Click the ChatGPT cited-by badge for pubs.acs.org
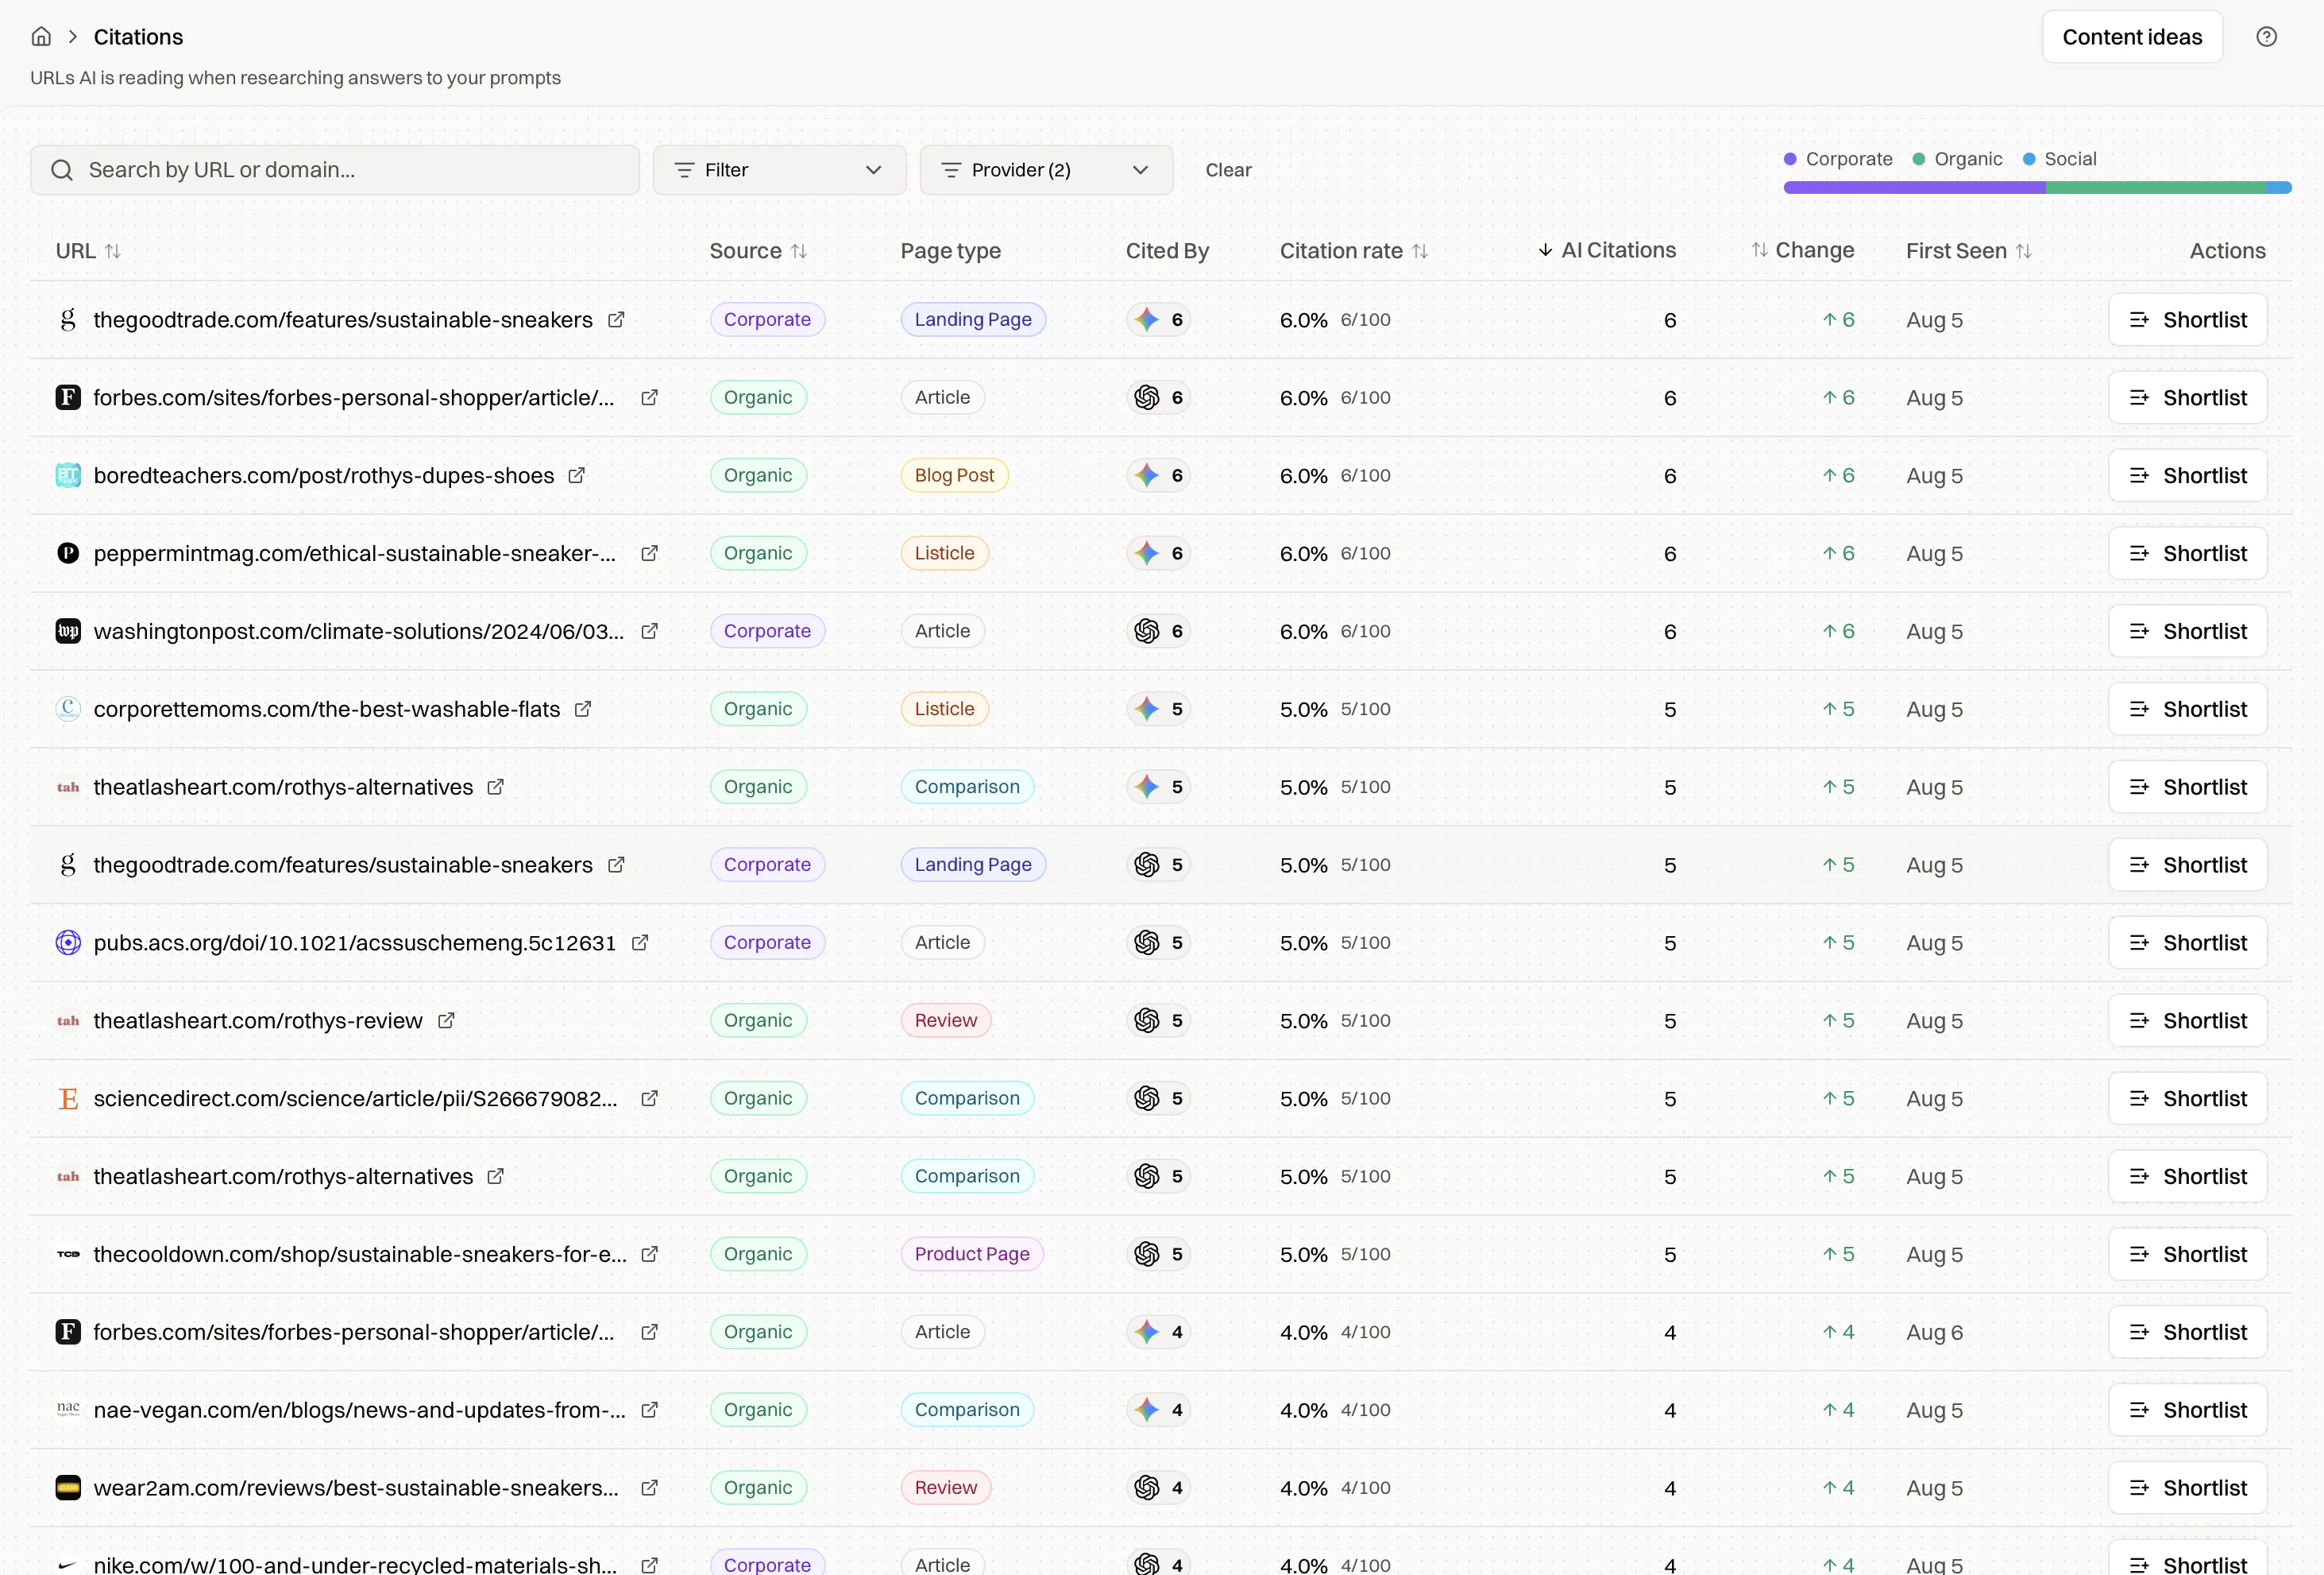Image resolution: width=2324 pixels, height=1575 pixels. (x=1158, y=942)
